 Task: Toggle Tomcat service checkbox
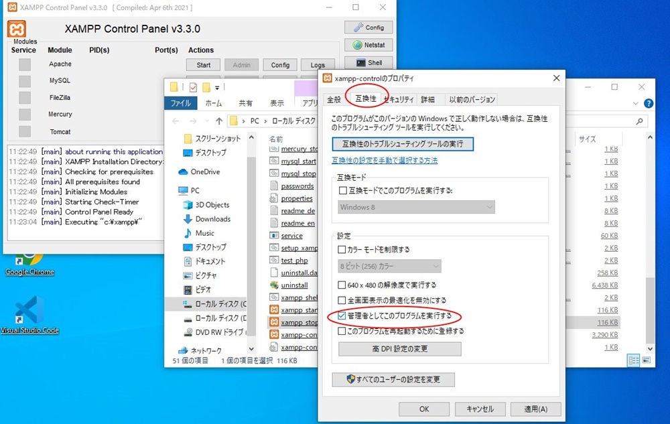click(25, 131)
